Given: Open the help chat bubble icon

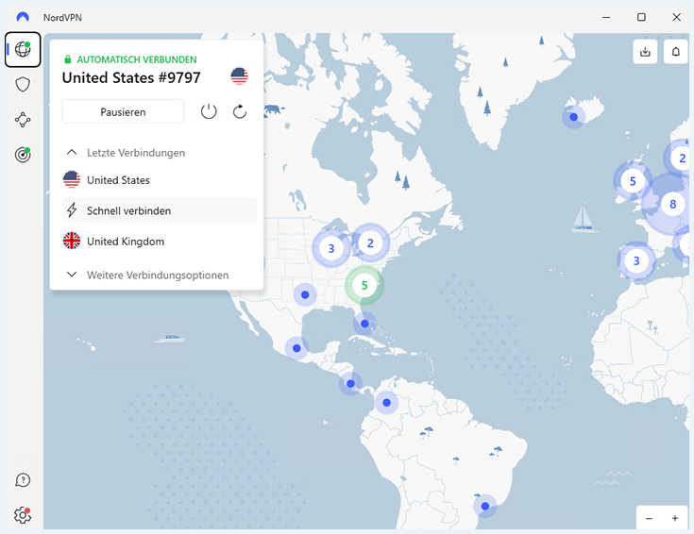Looking at the screenshot, I should point(23,480).
